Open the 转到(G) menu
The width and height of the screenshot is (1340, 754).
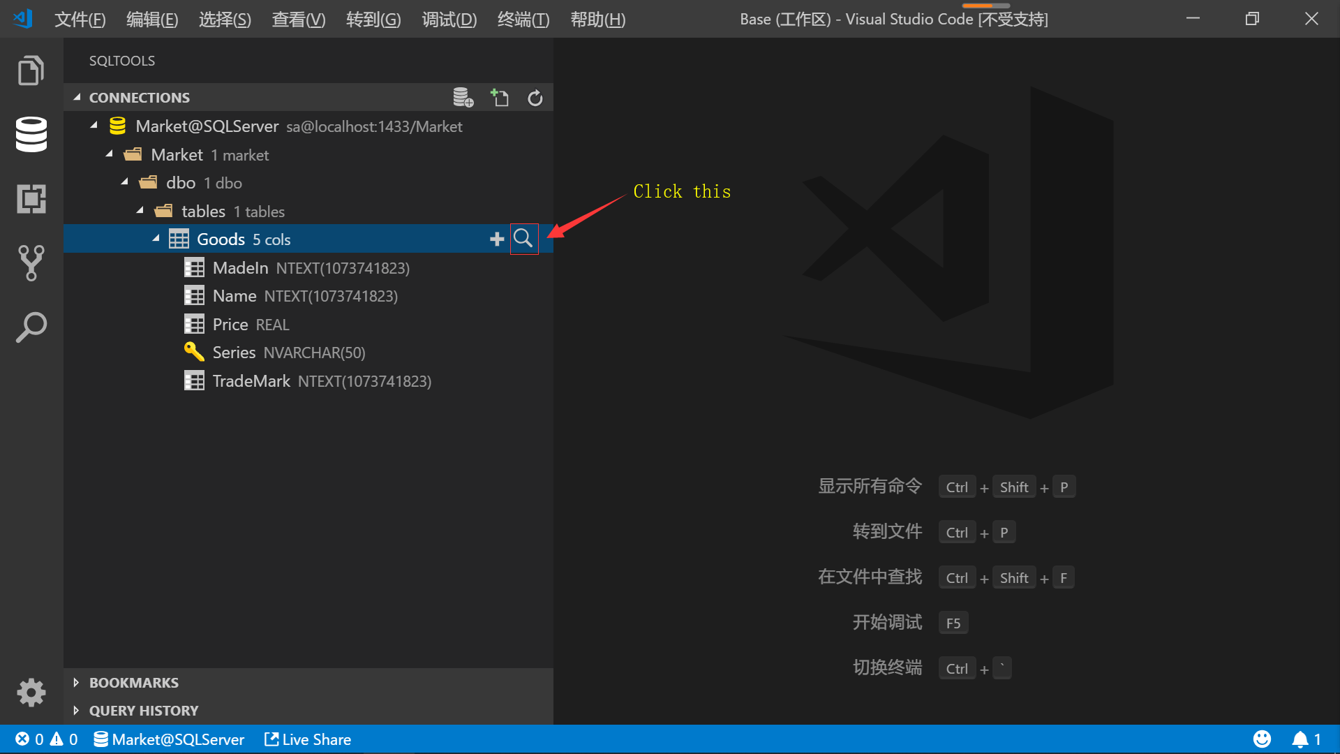point(373,20)
